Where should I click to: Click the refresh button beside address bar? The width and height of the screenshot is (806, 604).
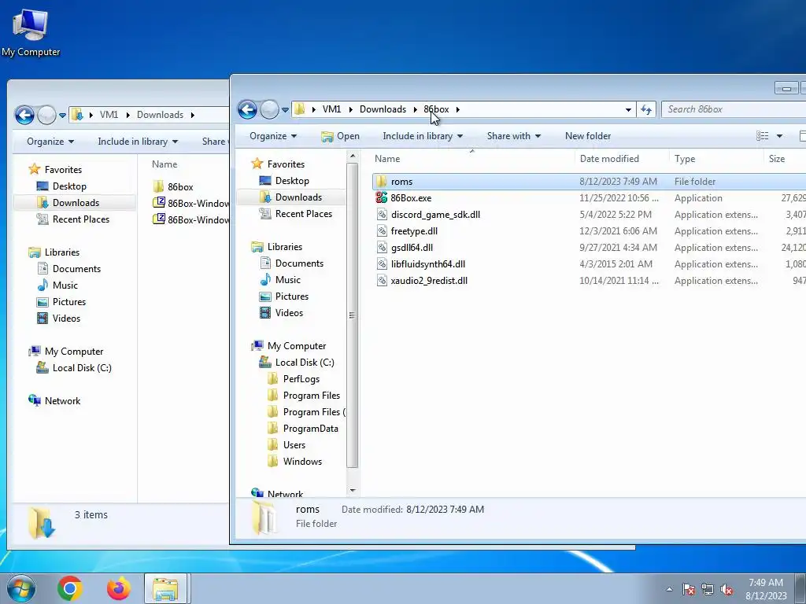click(x=646, y=109)
